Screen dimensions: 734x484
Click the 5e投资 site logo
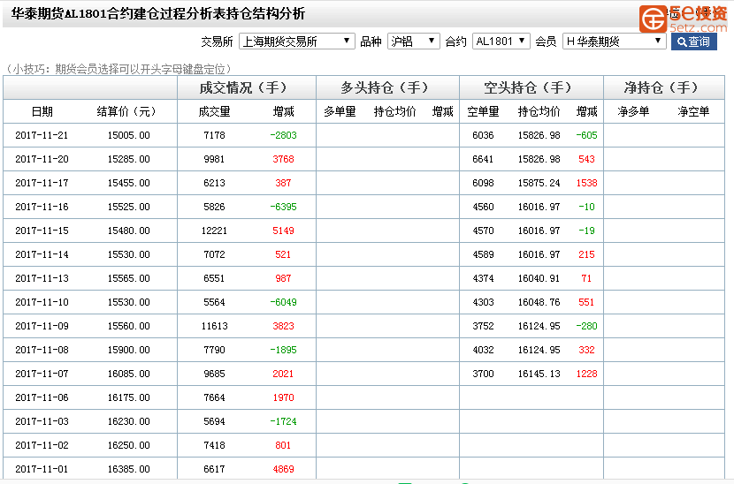[x=684, y=19]
